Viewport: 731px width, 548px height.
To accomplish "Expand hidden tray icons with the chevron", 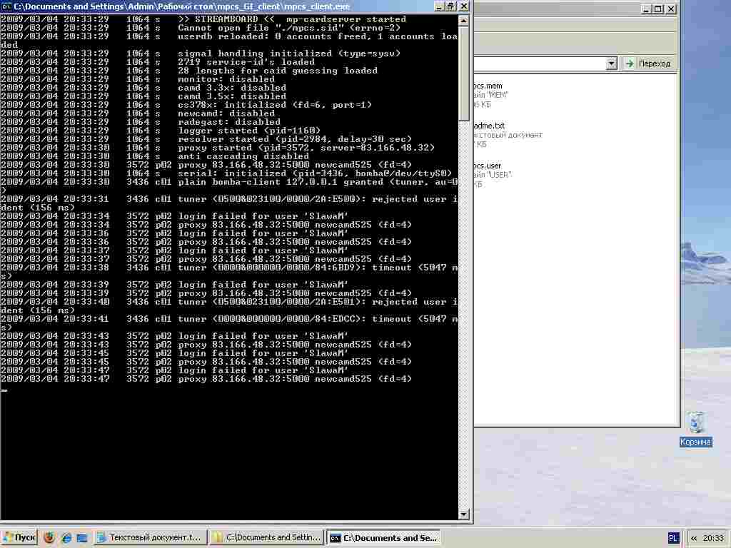I will pyautogui.click(x=695, y=537).
